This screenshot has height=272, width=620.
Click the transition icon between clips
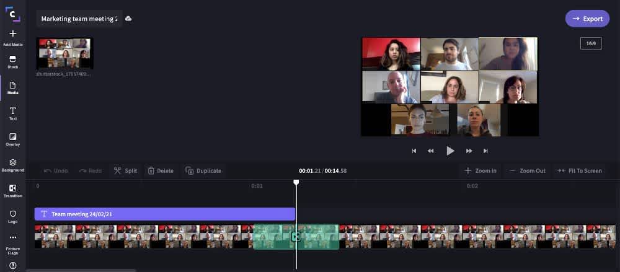(296, 237)
